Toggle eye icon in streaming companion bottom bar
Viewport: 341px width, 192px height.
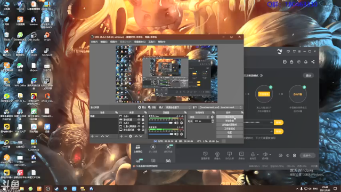[288, 155]
